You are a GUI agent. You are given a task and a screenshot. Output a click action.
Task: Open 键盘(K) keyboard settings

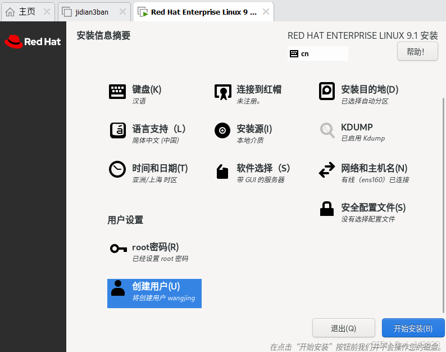pyautogui.click(x=147, y=89)
